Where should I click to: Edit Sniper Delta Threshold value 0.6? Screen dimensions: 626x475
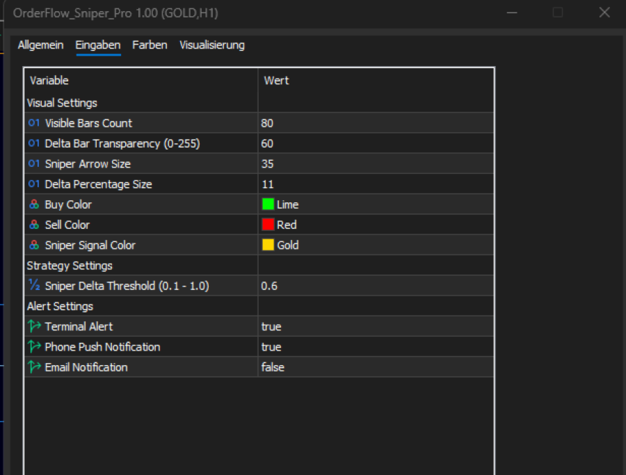376,286
